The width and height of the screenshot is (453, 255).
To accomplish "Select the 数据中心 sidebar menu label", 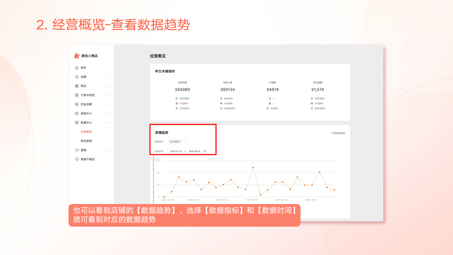I will 86,123.
